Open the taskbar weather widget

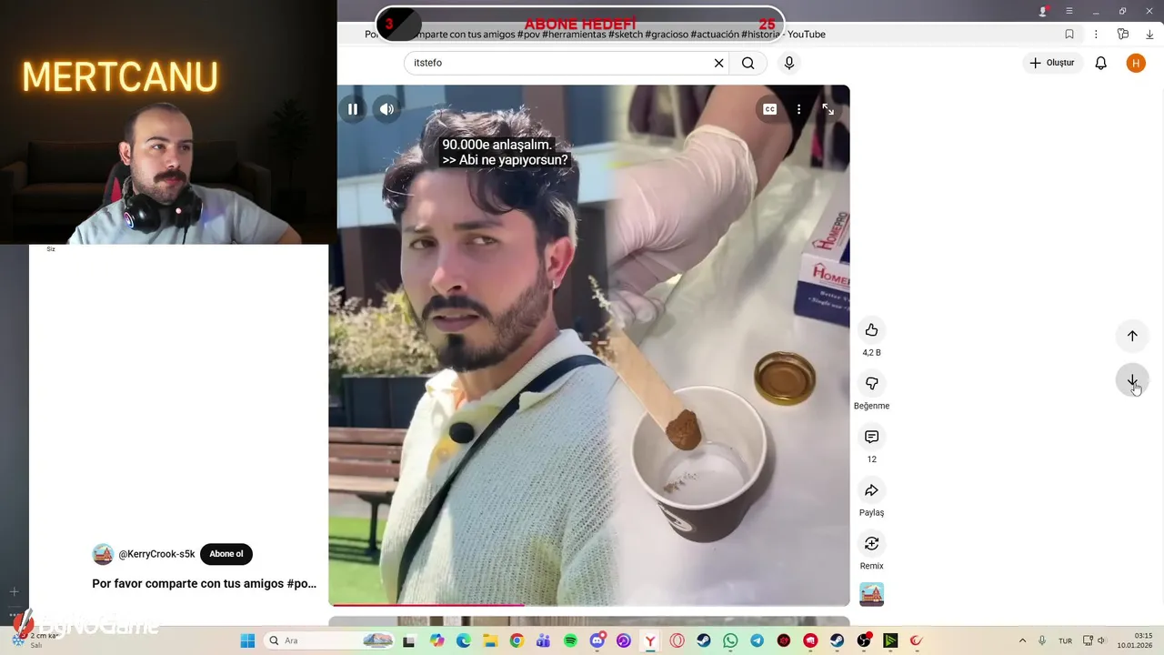36,640
